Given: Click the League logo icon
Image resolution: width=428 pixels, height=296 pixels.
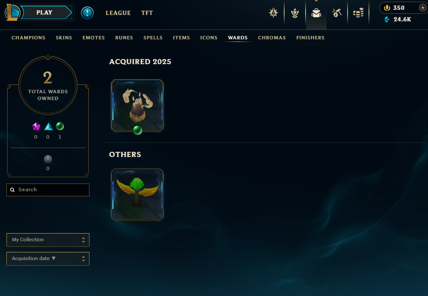Looking at the screenshot, I should [x=12, y=12].
